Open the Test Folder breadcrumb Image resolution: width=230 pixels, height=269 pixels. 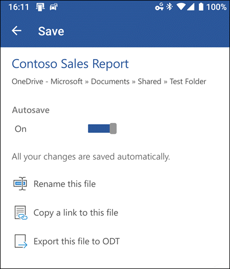tap(188, 81)
